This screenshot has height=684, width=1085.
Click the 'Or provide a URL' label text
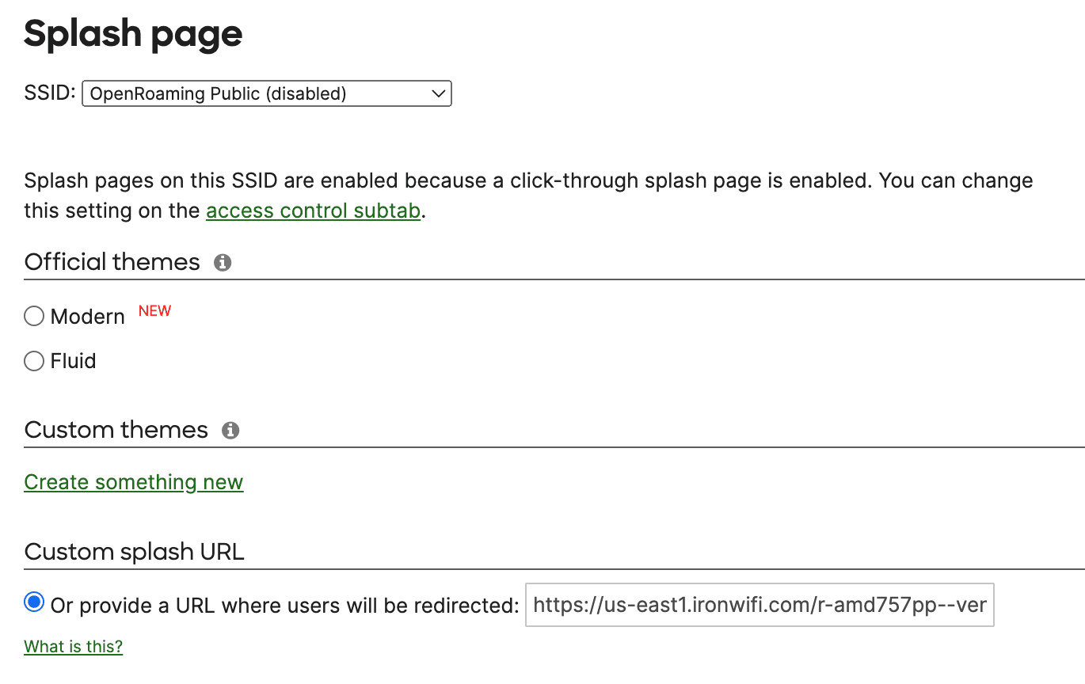coord(285,606)
